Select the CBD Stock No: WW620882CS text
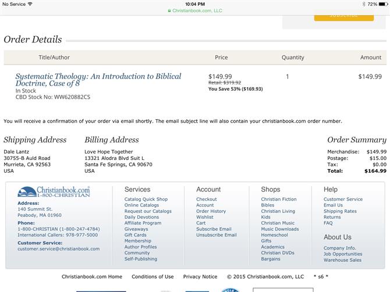 click(53, 97)
